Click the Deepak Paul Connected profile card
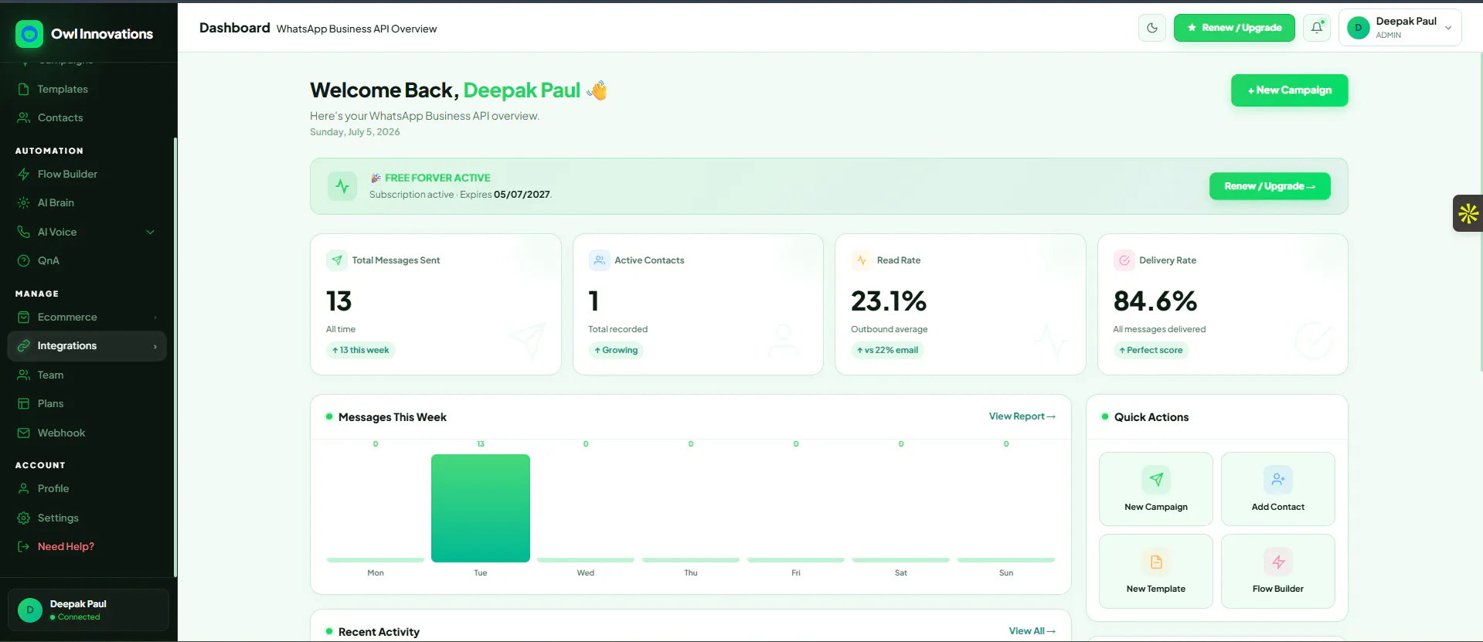 (88, 610)
